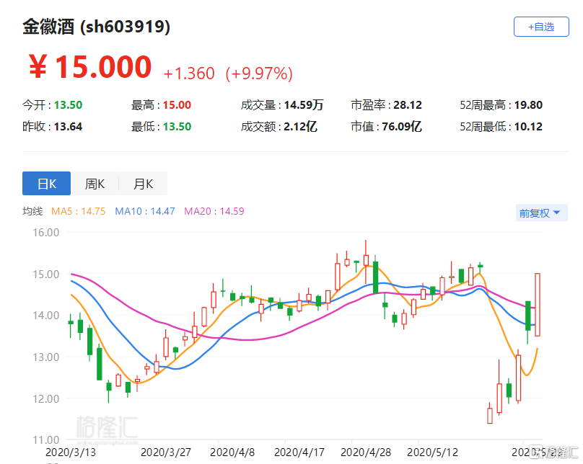This screenshot has height=464, width=583.
Task: Click the 52周最高 value 19.80
Action: click(x=528, y=105)
